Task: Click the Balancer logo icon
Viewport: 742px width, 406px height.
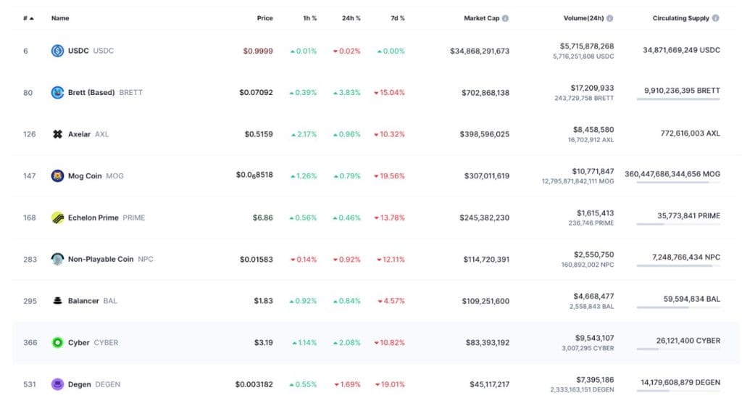Action: (x=57, y=300)
